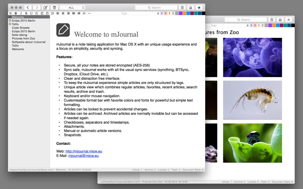Click the new article compose icon
This screenshot has width=303, height=189.
(x=45, y=8)
